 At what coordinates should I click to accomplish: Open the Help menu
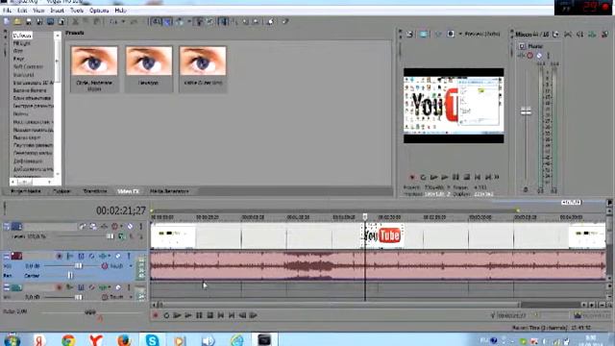(x=120, y=11)
